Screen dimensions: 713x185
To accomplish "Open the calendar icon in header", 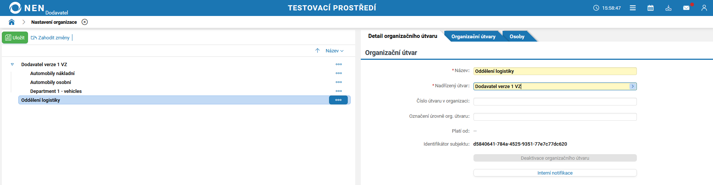I will (651, 8).
